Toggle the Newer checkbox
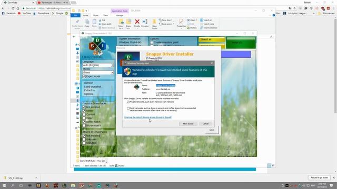This screenshot has width=337, height=189. (x=84, y=111)
